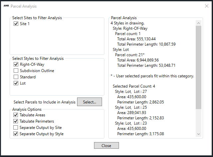Click the scrollbar down arrow in results

click(198, 134)
